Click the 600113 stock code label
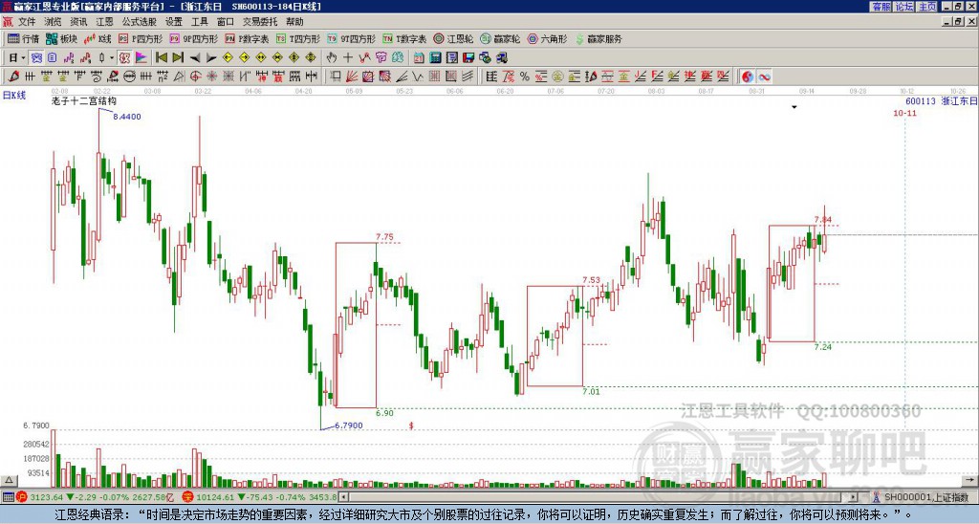This screenshot has height=524, width=979. (921, 101)
